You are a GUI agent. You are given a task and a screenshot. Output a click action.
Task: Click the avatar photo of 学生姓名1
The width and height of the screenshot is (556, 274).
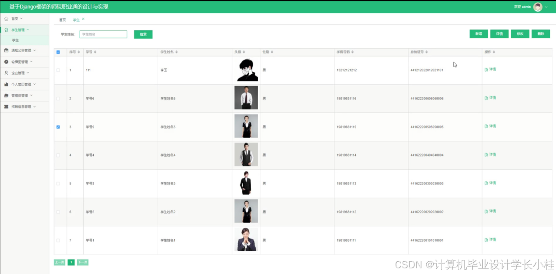[x=246, y=240]
